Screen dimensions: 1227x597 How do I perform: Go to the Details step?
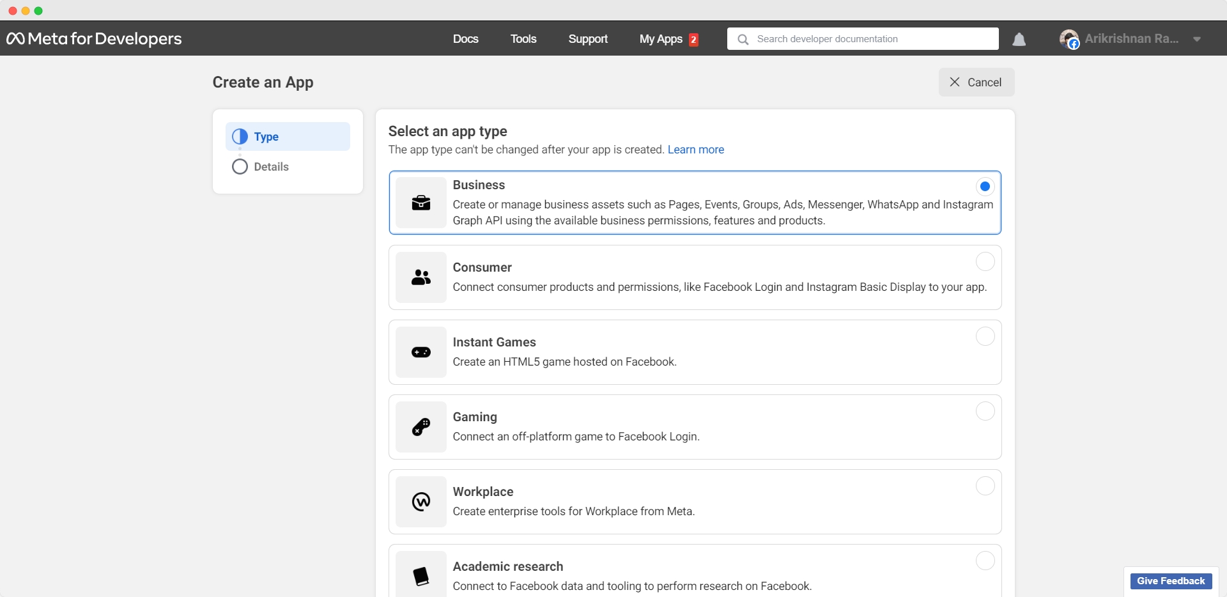tap(271, 167)
